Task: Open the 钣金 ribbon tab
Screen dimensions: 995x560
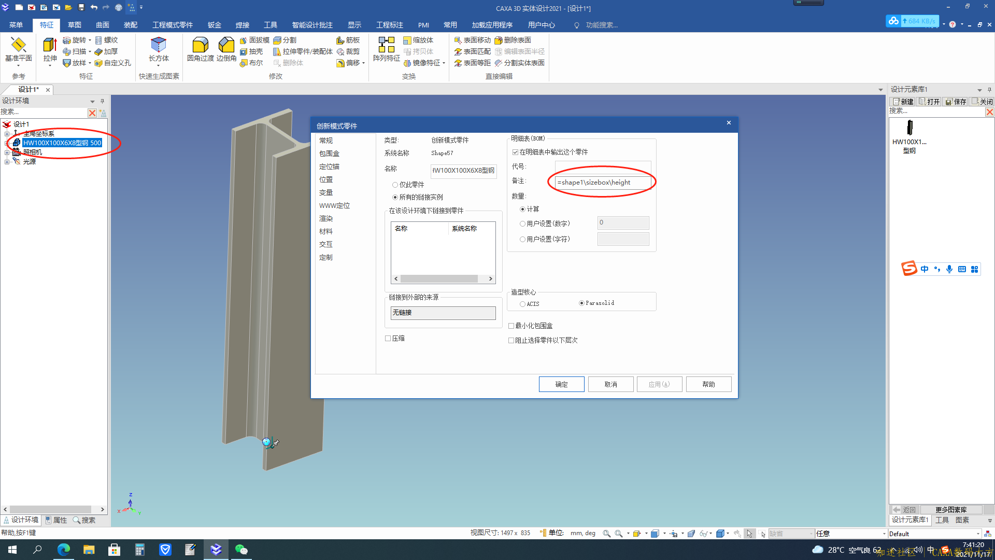Action: tap(215, 25)
